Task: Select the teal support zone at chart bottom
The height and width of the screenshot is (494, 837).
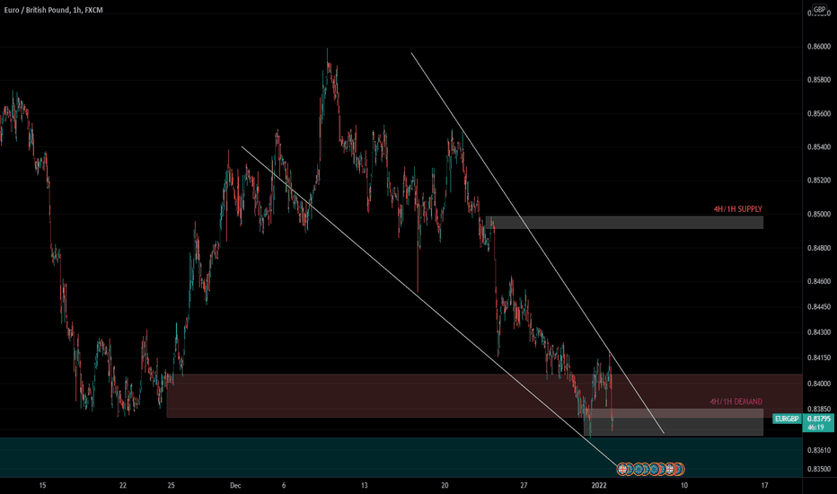Action: 401,456
